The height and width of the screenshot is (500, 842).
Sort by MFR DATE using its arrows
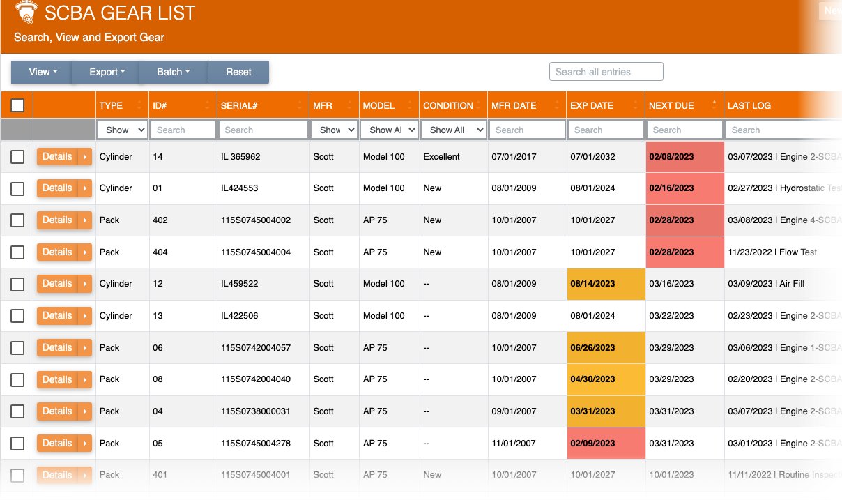click(x=557, y=105)
